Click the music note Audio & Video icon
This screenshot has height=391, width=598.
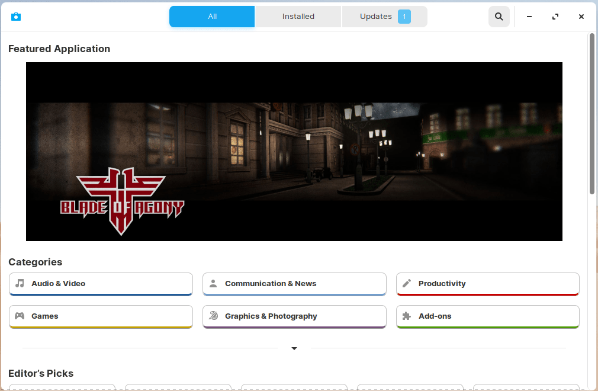[x=20, y=283]
